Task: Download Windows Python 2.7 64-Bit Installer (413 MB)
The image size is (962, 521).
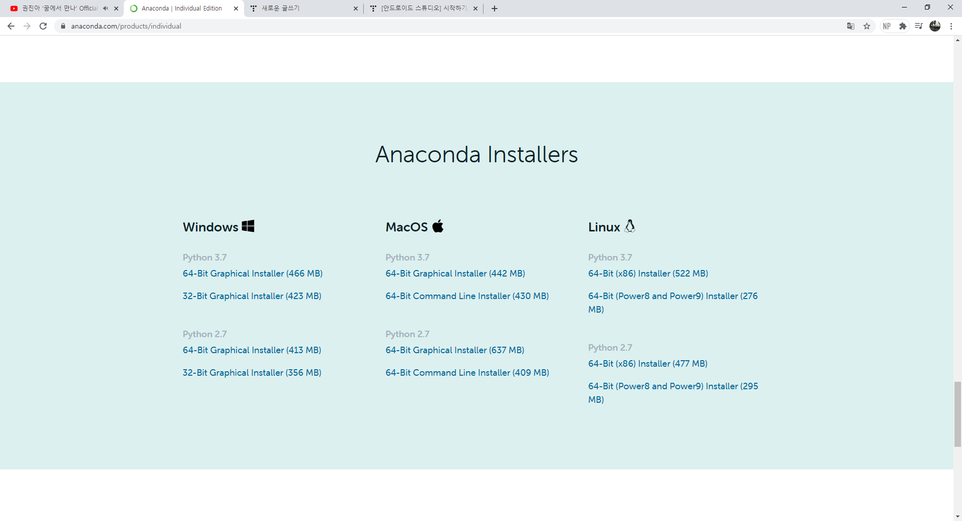Action: (x=252, y=350)
